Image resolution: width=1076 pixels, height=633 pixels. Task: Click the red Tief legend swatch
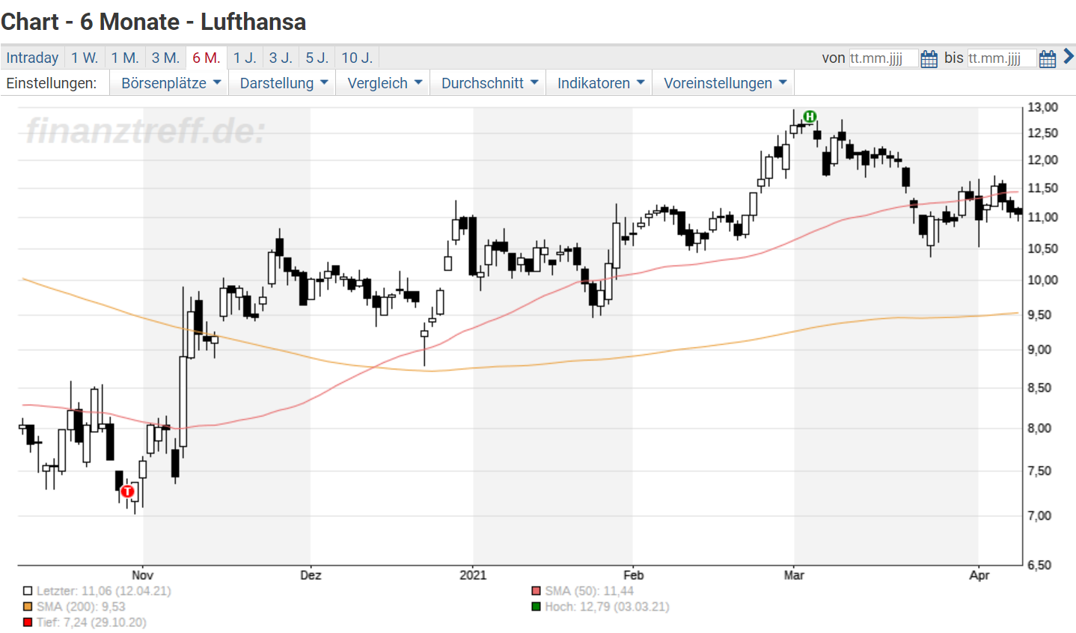(28, 623)
